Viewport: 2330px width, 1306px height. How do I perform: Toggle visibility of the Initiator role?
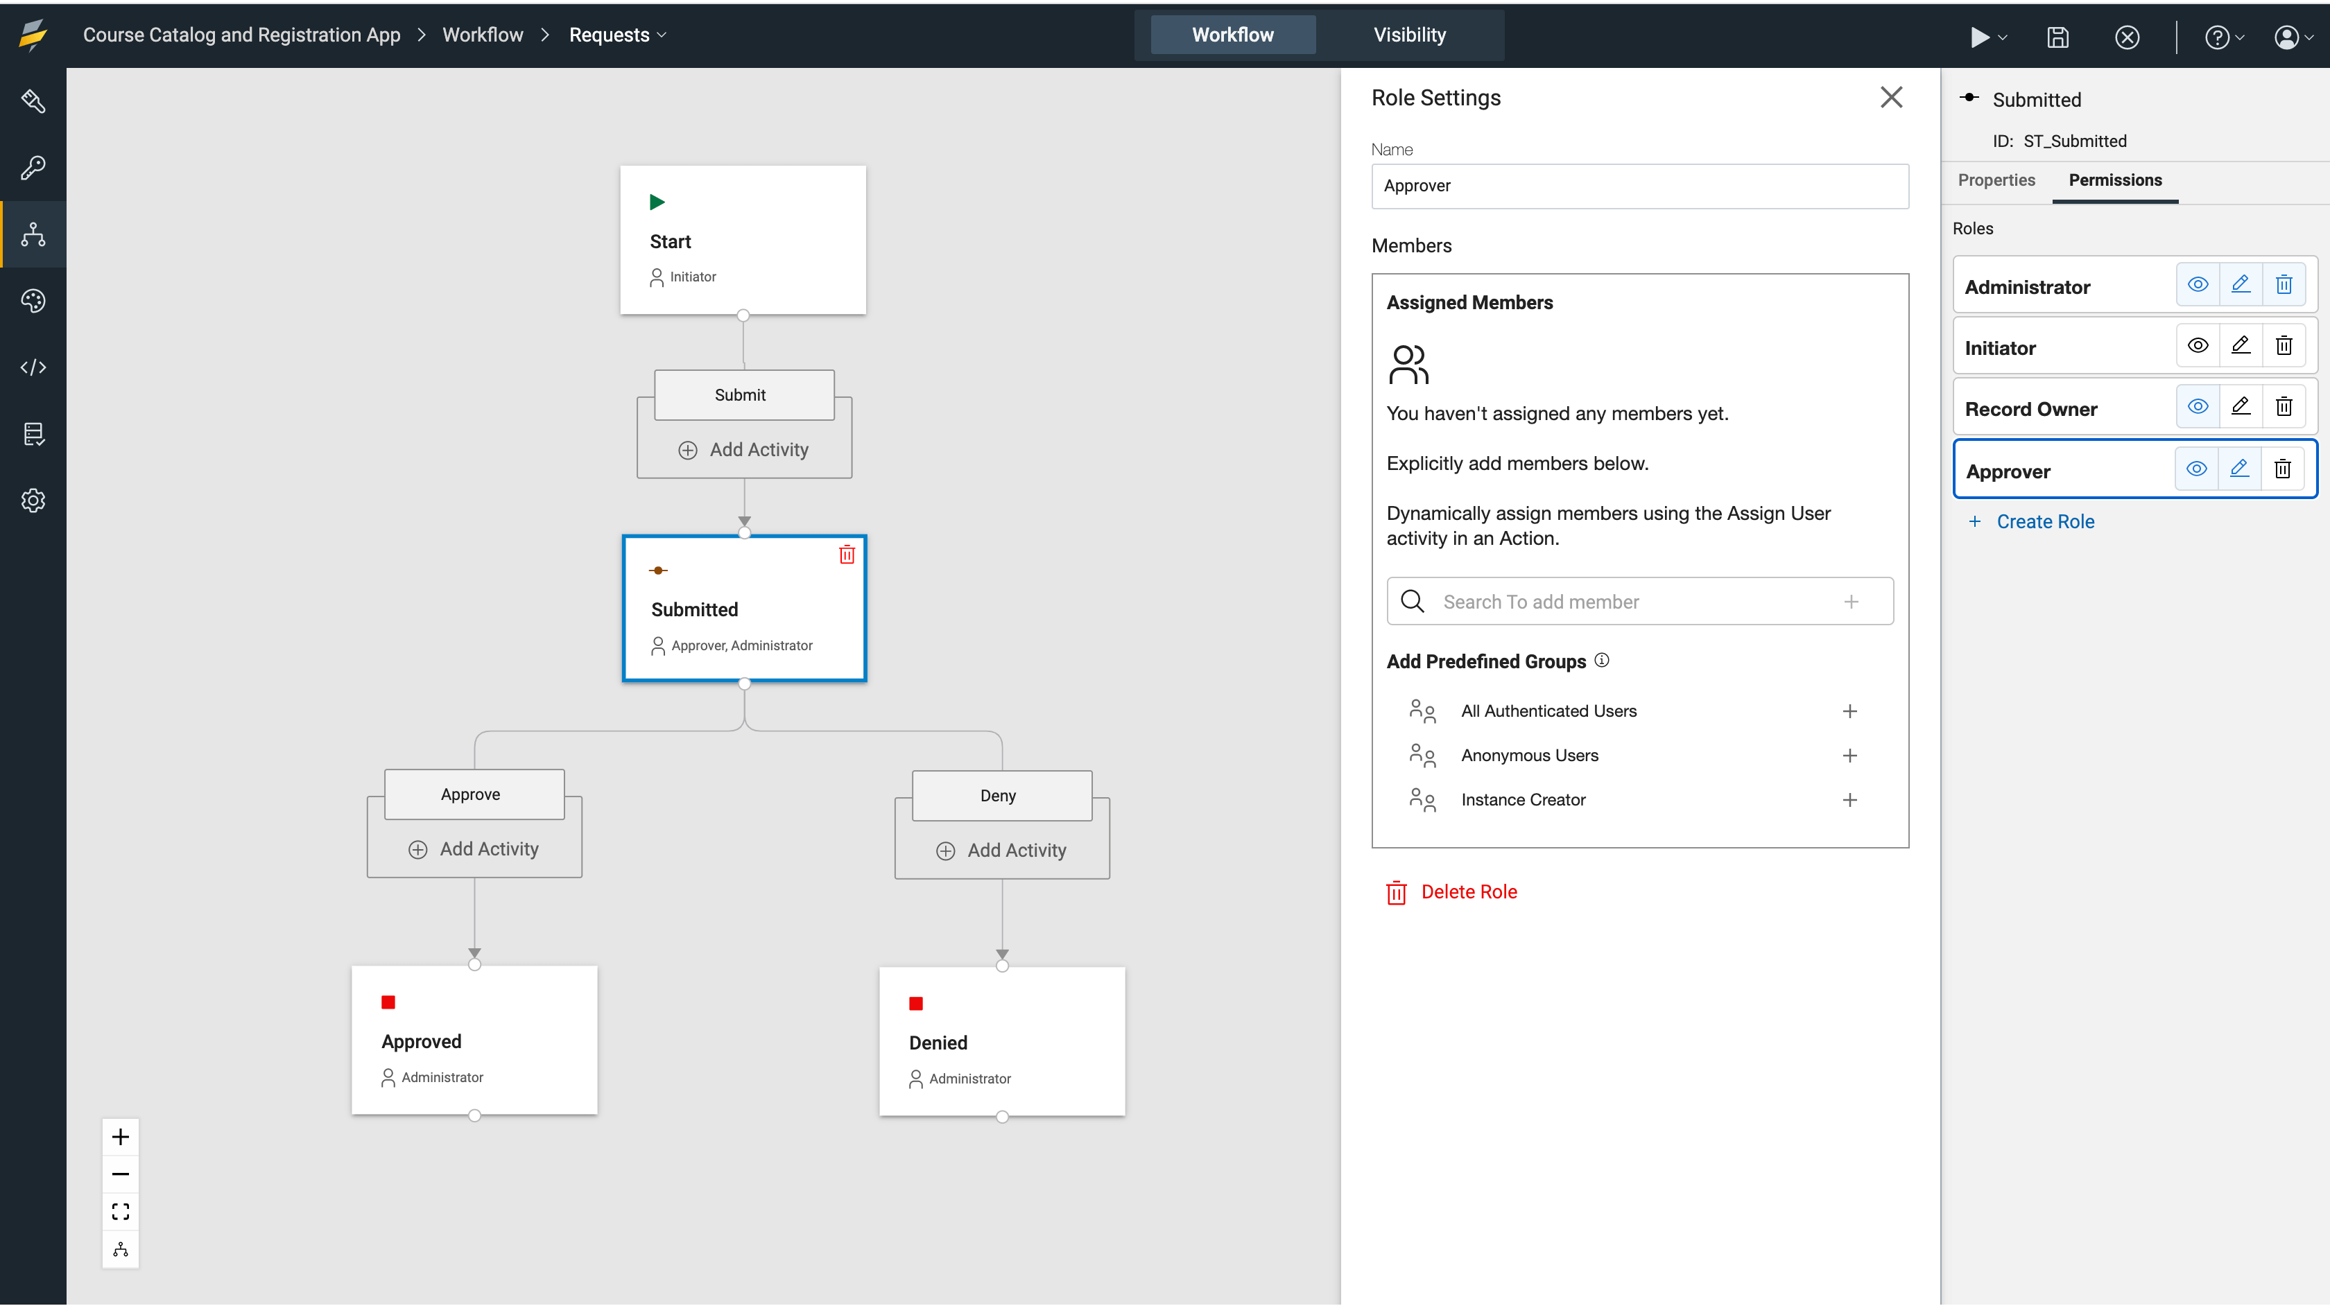[x=2198, y=345]
